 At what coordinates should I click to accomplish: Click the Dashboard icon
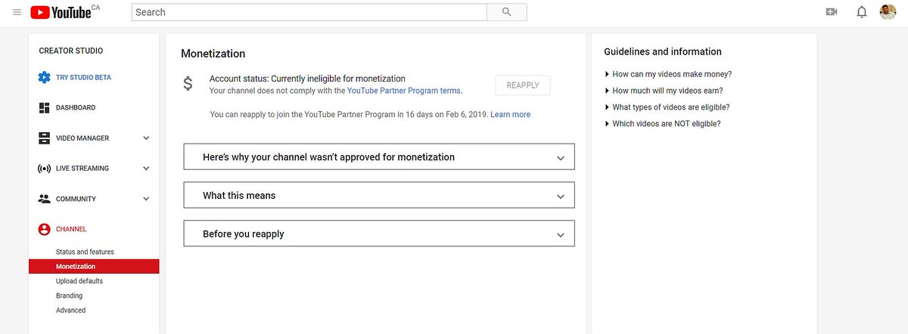pyautogui.click(x=44, y=107)
